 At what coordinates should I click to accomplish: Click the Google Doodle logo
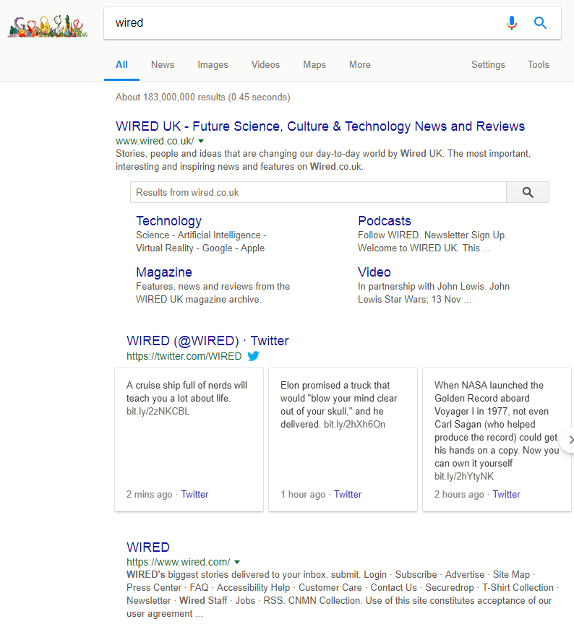[x=48, y=26]
